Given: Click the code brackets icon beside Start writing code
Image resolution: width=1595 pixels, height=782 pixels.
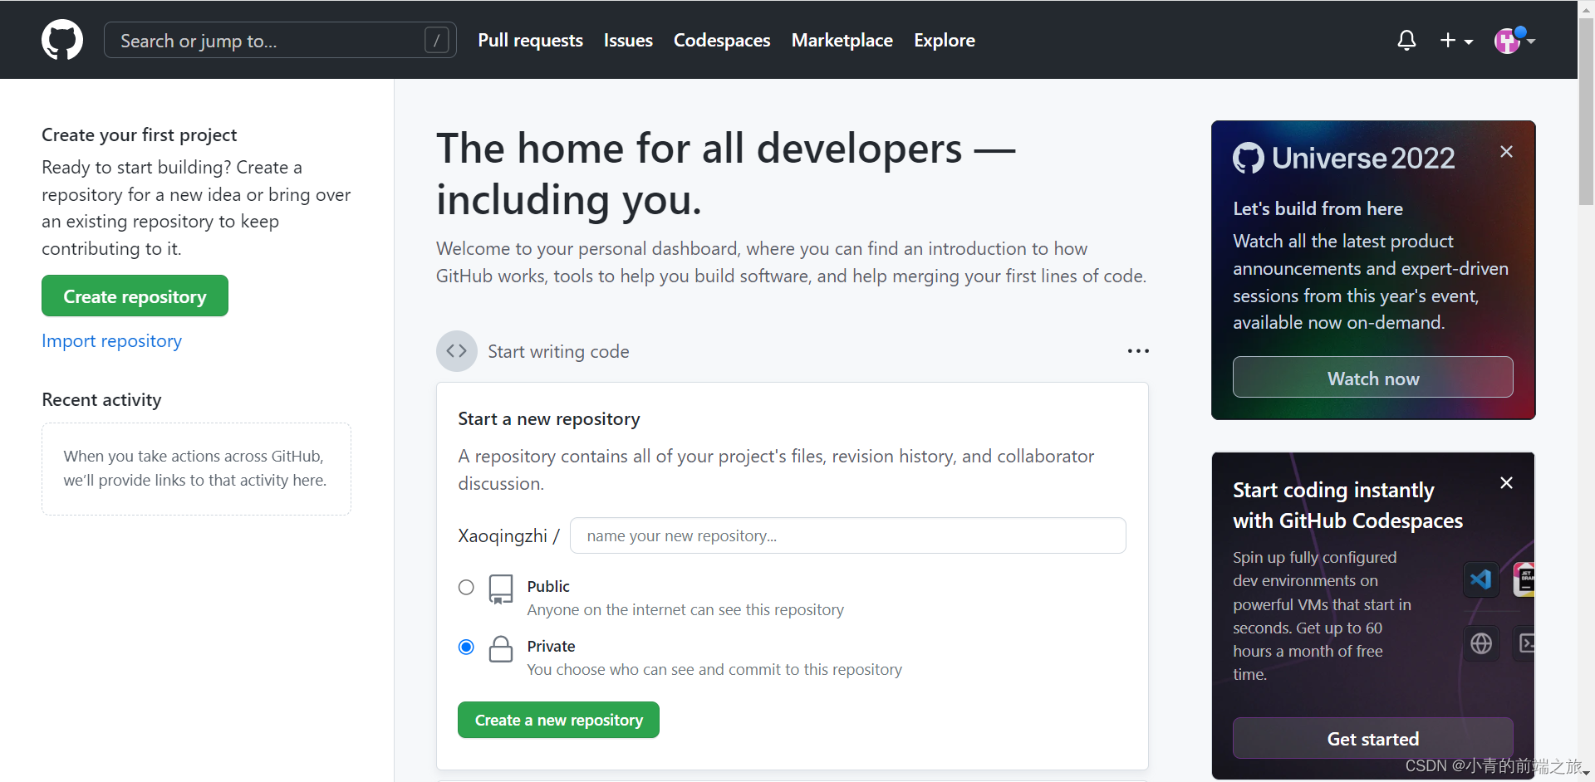Looking at the screenshot, I should (457, 351).
